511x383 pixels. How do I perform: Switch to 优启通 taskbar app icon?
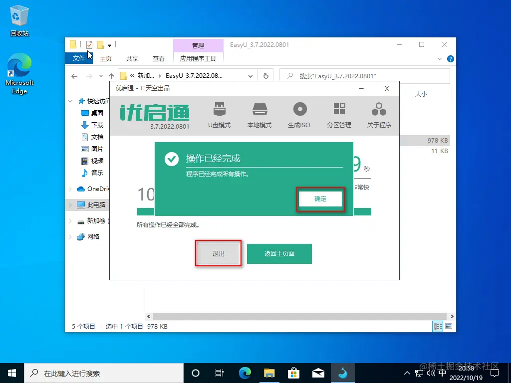(x=343, y=373)
